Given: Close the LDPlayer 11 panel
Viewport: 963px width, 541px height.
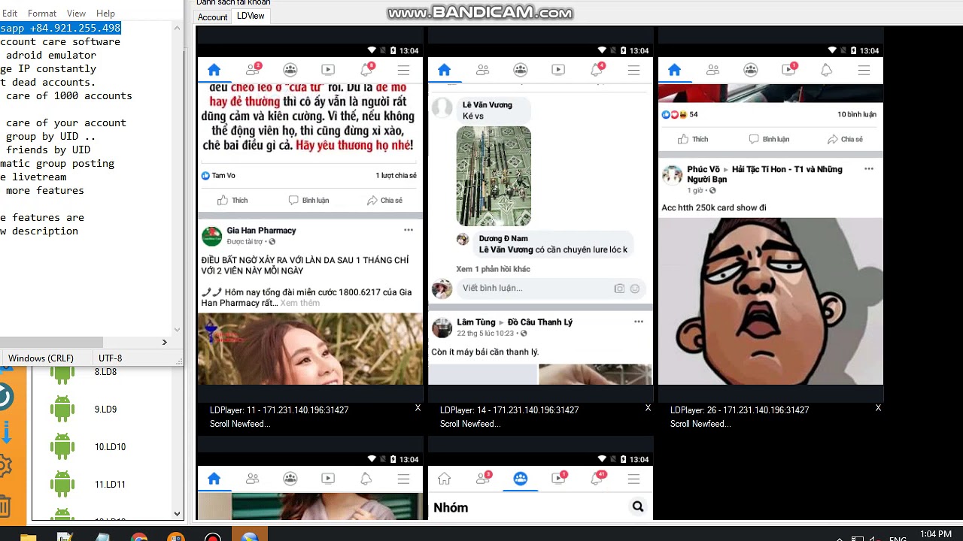Looking at the screenshot, I should click(x=418, y=408).
